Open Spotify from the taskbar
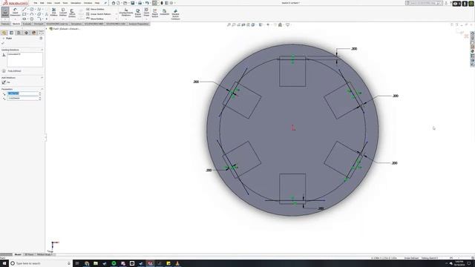The height and width of the screenshot is (267, 475). tap(114, 263)
